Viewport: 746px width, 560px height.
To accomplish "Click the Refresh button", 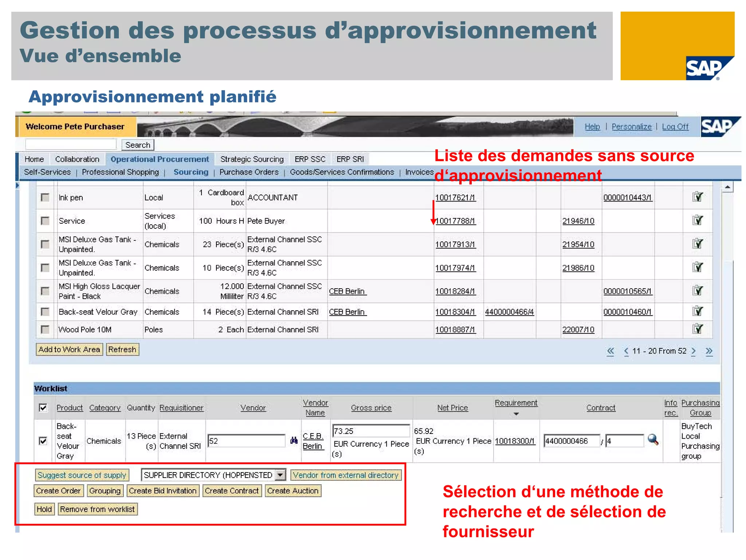I will tap(122, 349).
